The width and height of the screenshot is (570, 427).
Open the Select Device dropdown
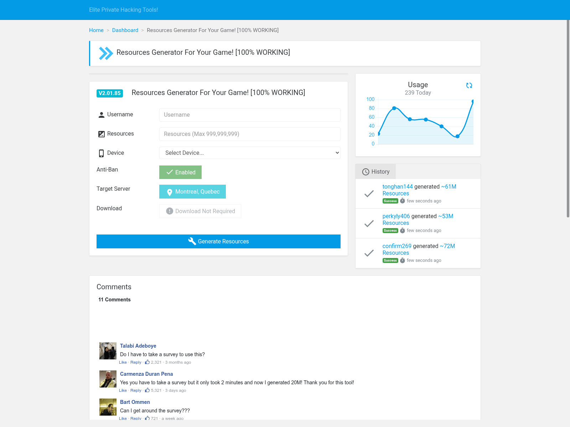pos(250,153)
